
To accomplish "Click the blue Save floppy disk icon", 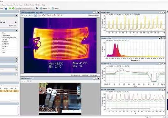I will tap(6, 8).
